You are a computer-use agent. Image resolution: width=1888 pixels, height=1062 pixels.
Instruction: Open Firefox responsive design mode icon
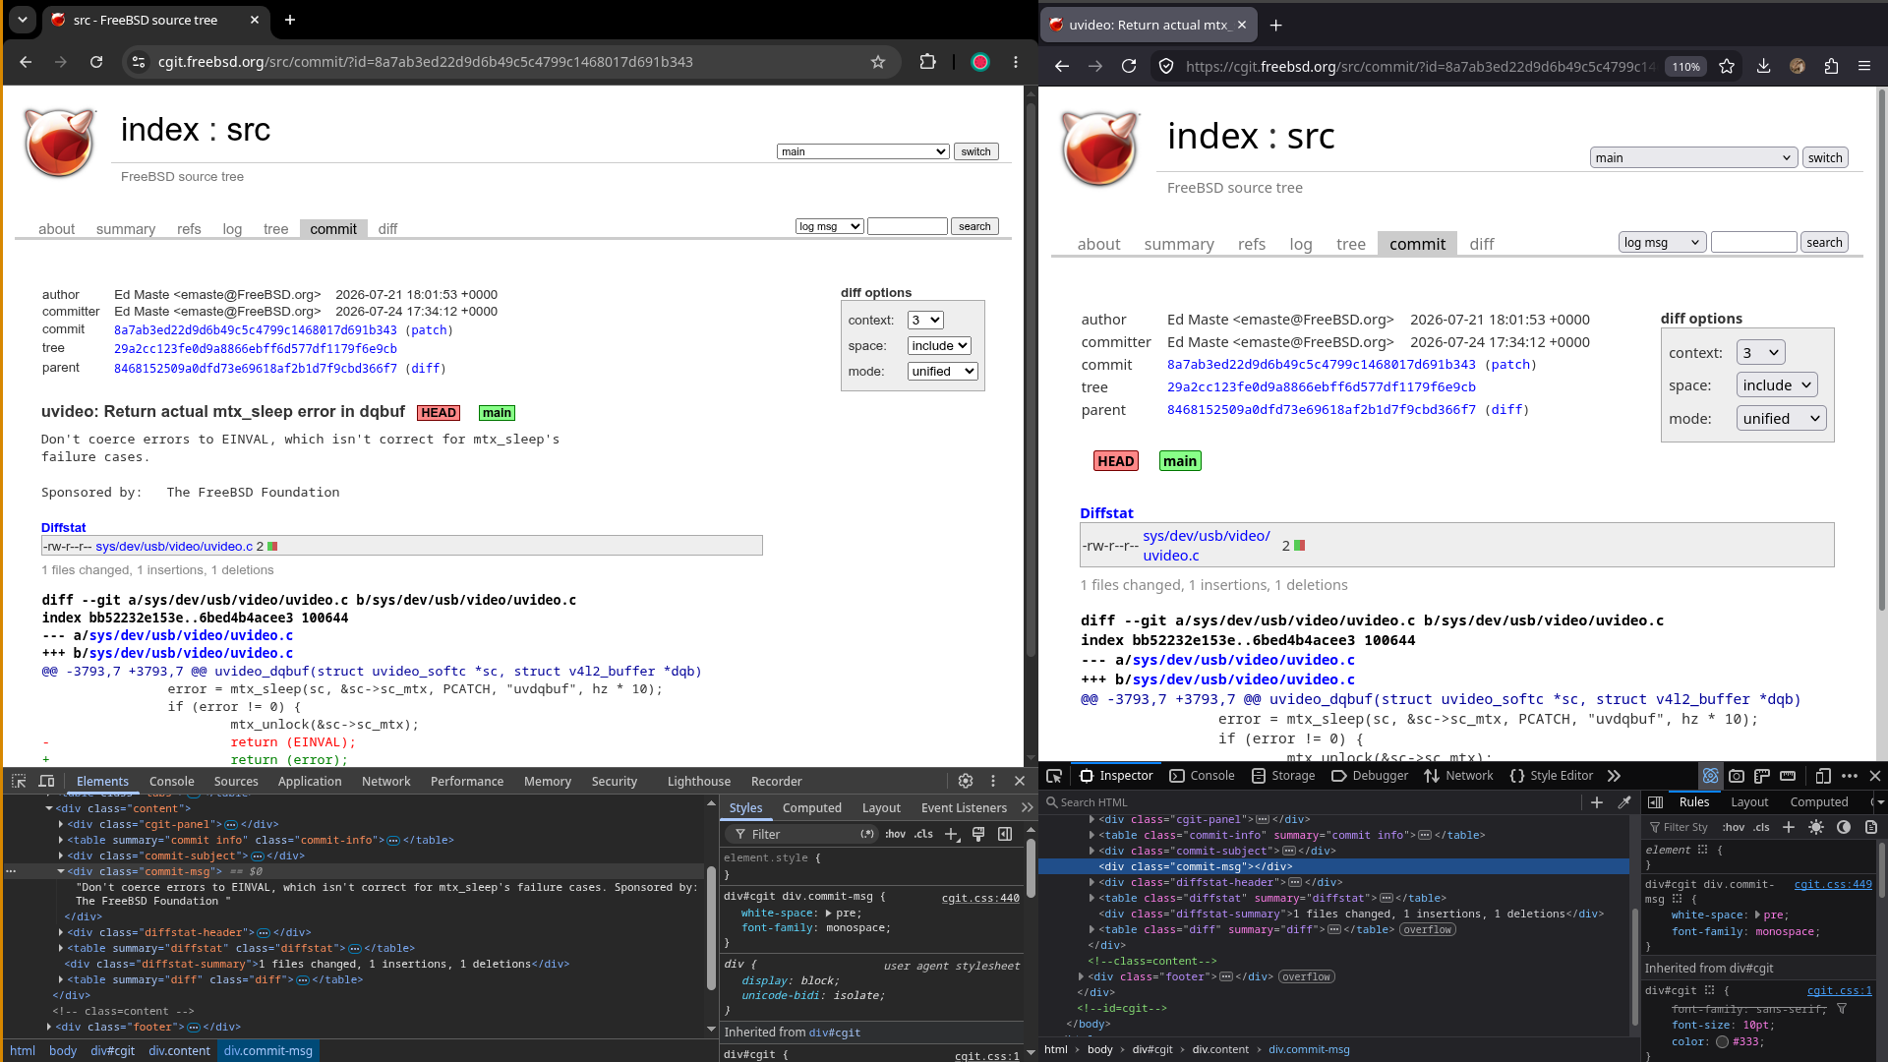pos(1823,776)
